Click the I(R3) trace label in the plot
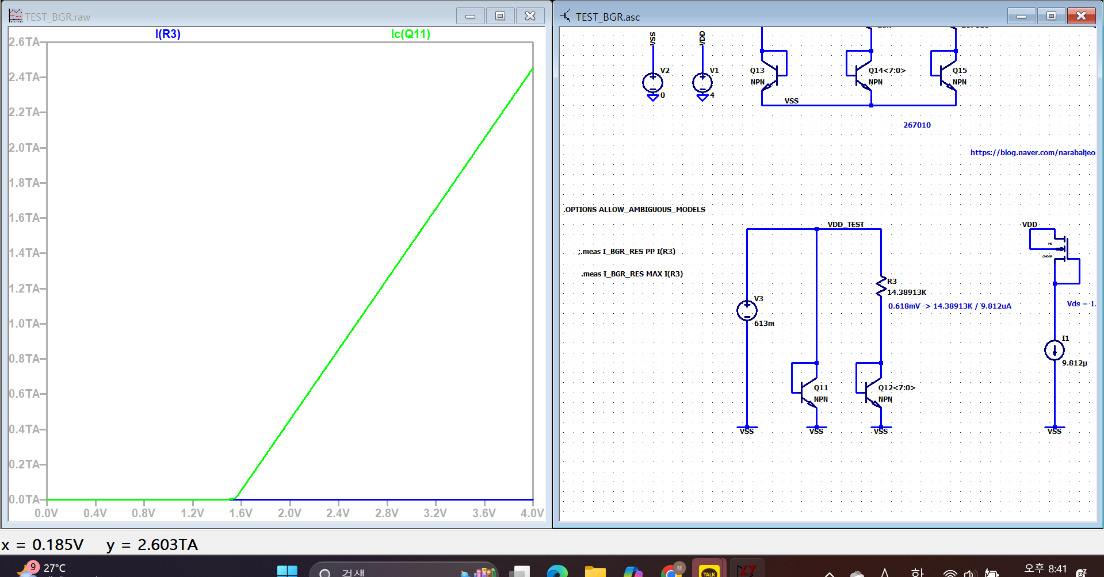The image size is (1104, 577). click(168, 34)
